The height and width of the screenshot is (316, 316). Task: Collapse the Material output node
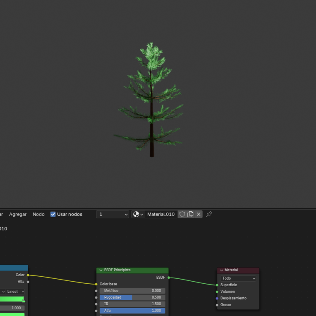pos(221,270)
